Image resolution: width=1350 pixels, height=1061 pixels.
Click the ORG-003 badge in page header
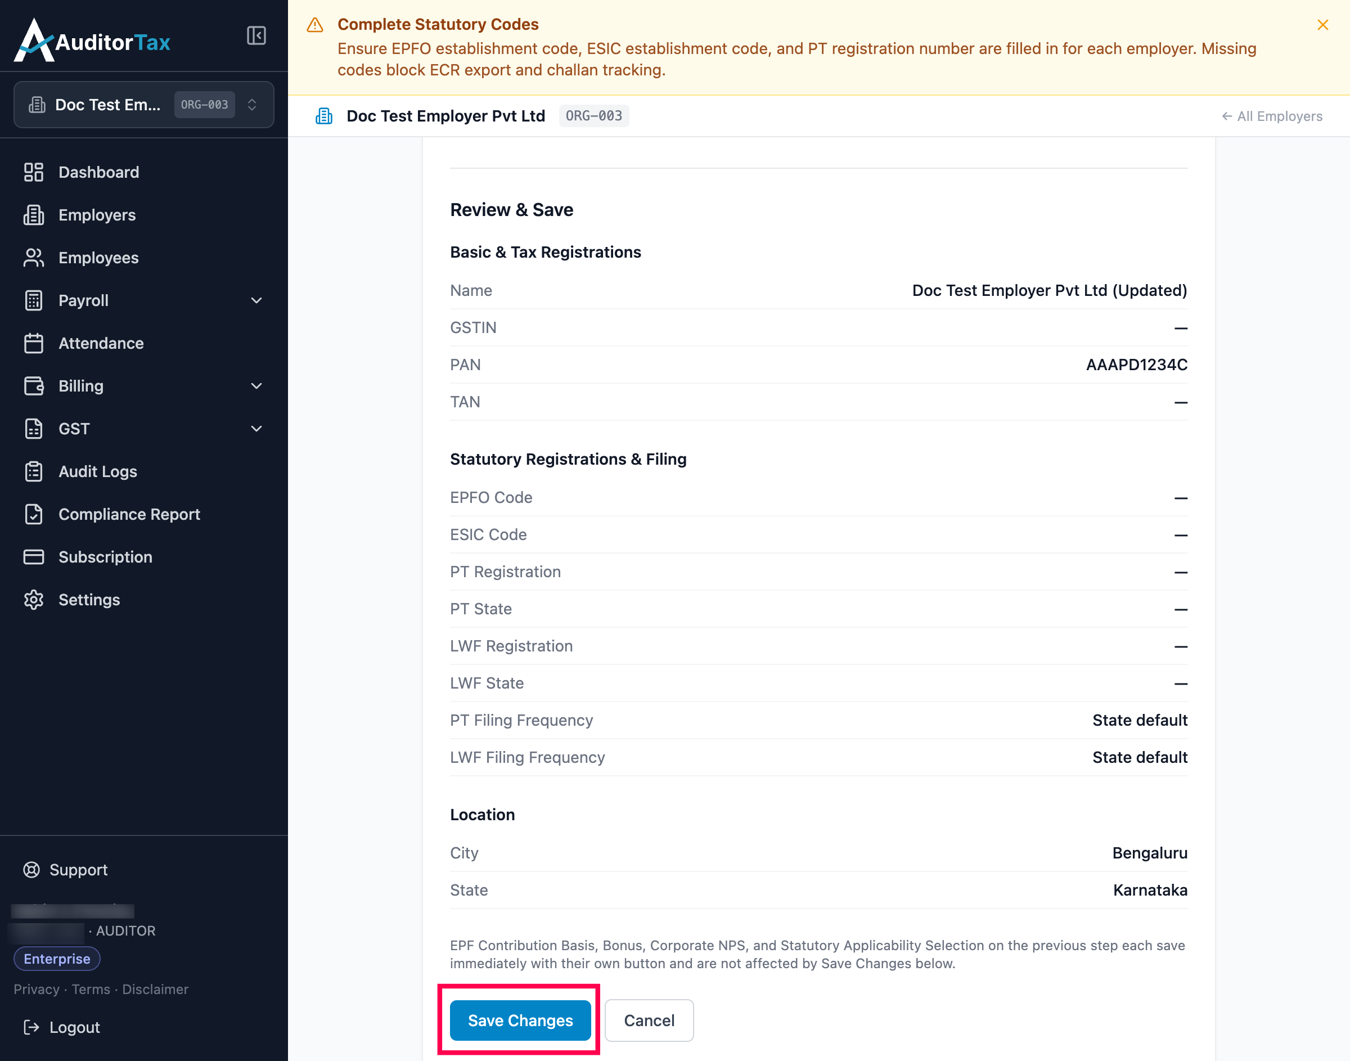click(x=593, y=116)
